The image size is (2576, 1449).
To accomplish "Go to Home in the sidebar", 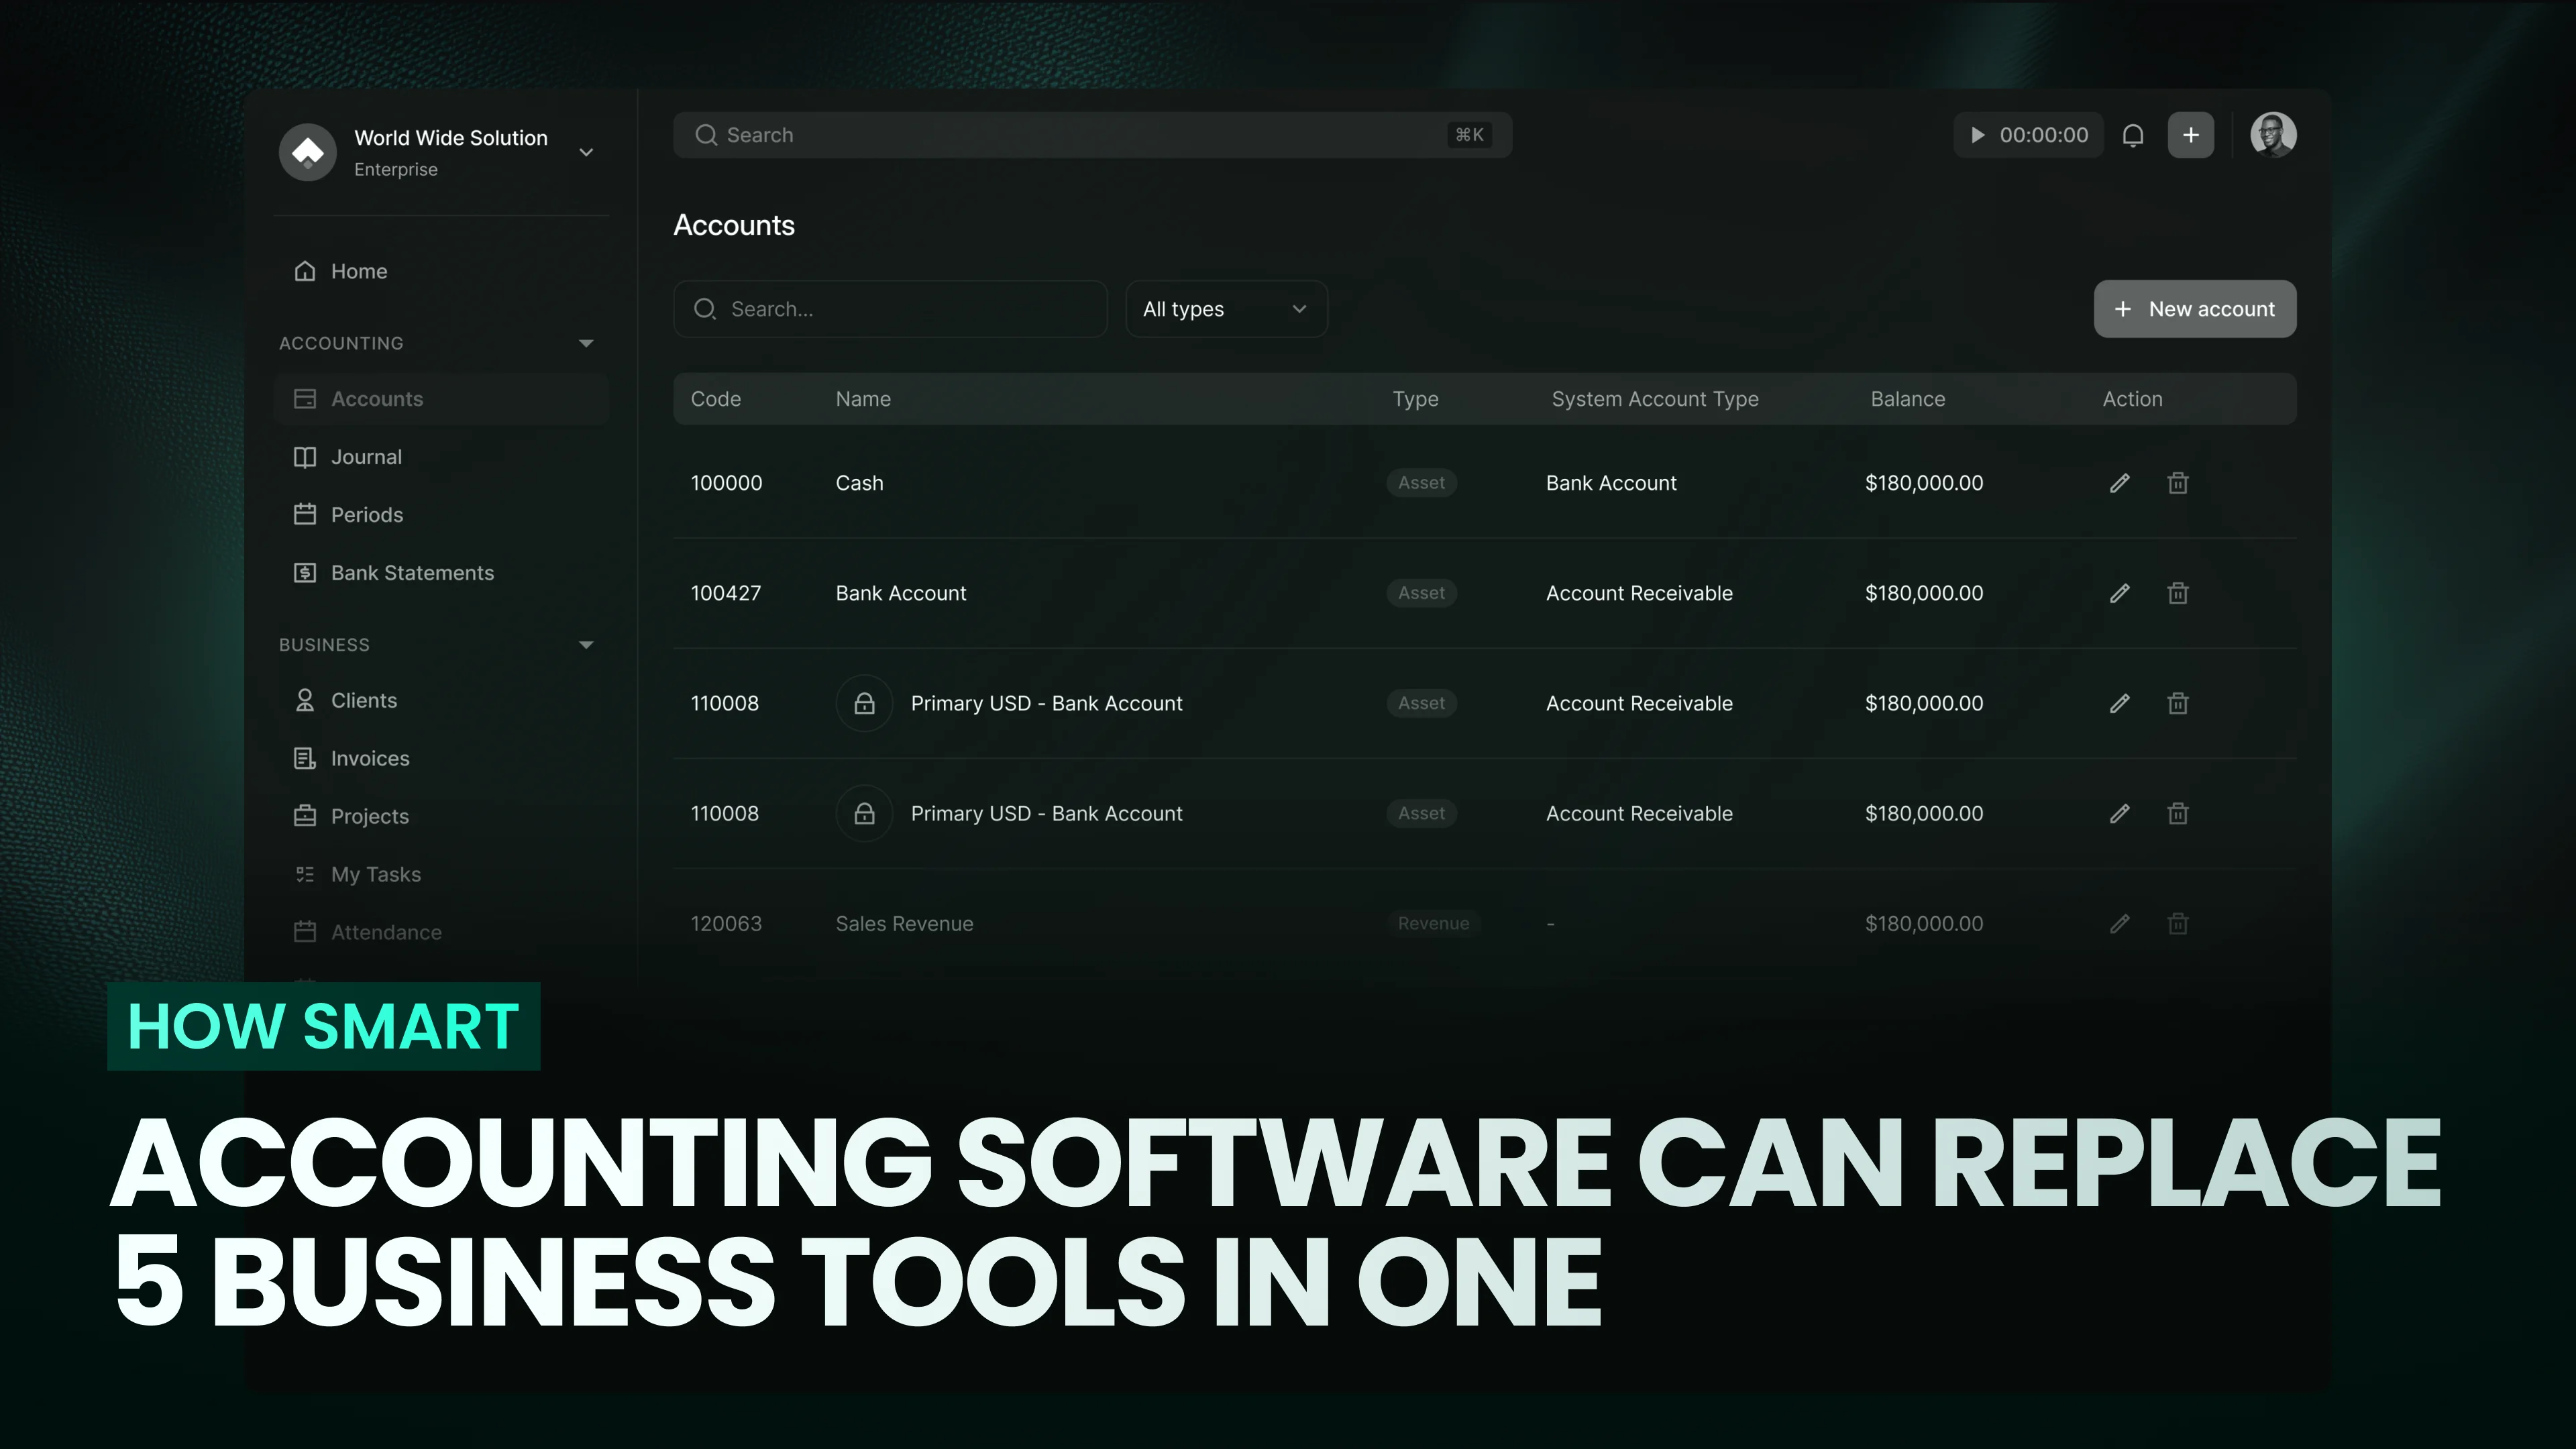I will [x=441, y=271].
